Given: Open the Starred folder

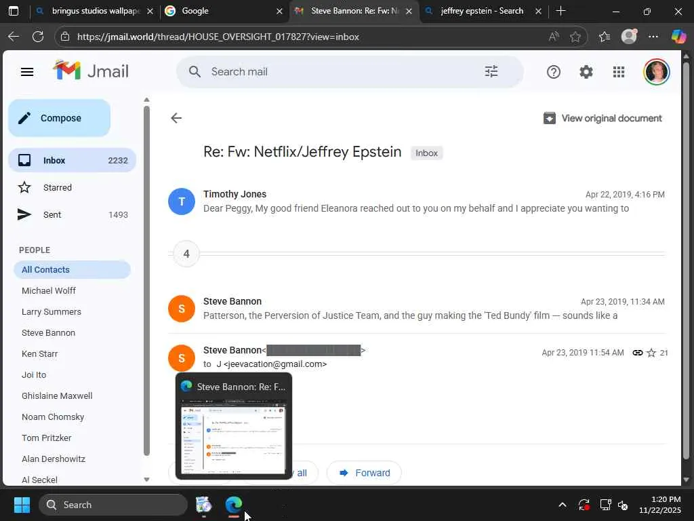Looking at the screenshot, I should (72, 187).
